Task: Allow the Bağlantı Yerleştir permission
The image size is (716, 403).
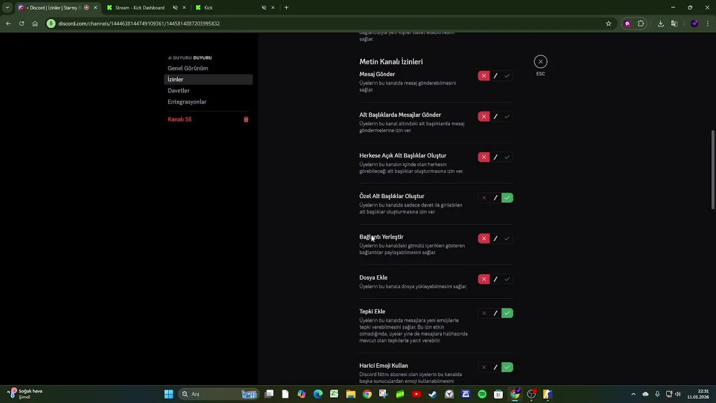Action: coord(507,238)
